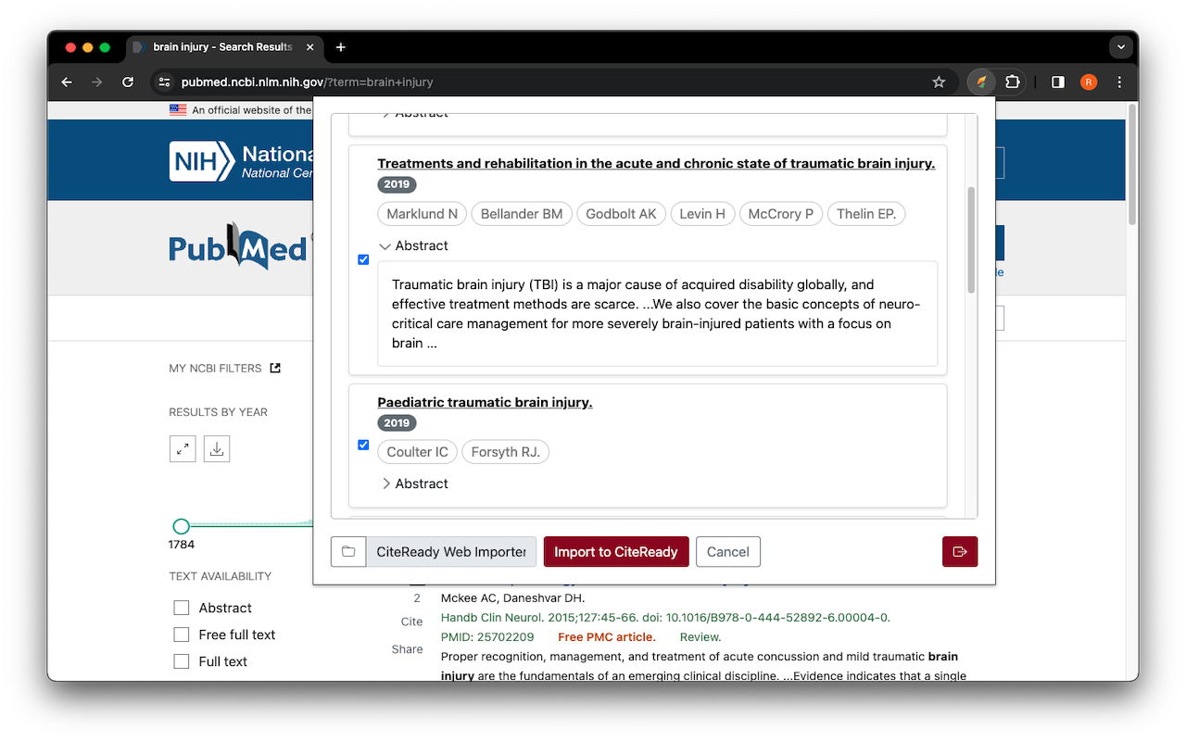Bookmark this page with the star icon
Viewport: 1186px width, 741px height.
click(x=939, y=82)
